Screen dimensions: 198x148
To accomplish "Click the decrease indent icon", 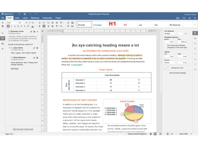I will coord(53,22).
